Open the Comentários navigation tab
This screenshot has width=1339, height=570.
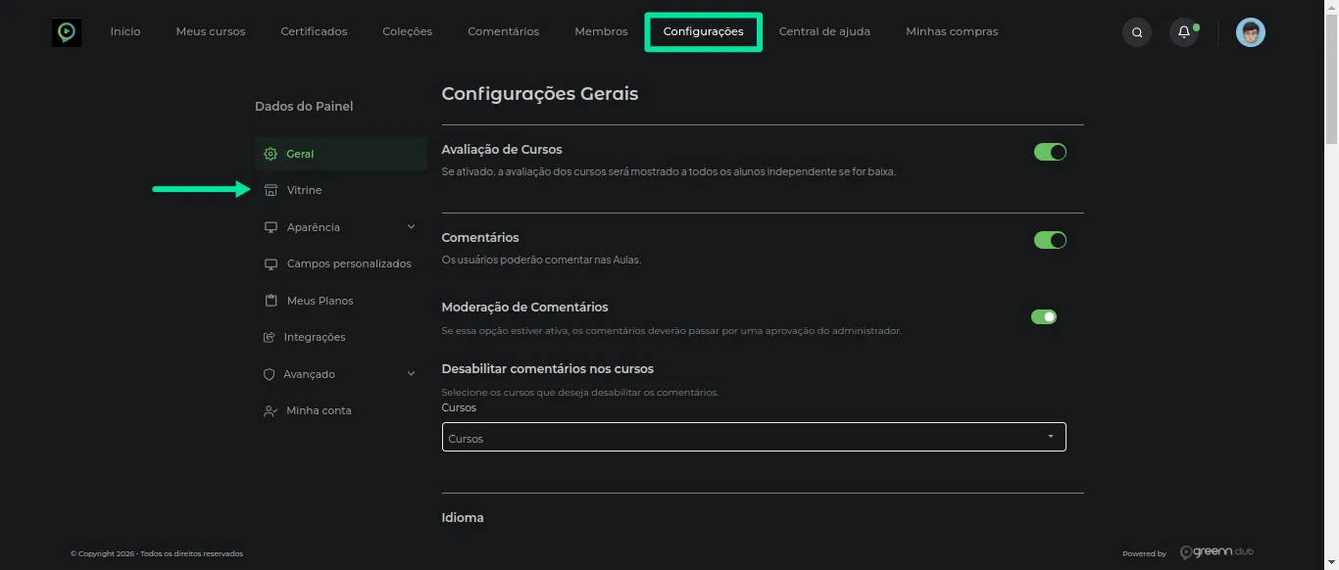click(x=503, y=31)
